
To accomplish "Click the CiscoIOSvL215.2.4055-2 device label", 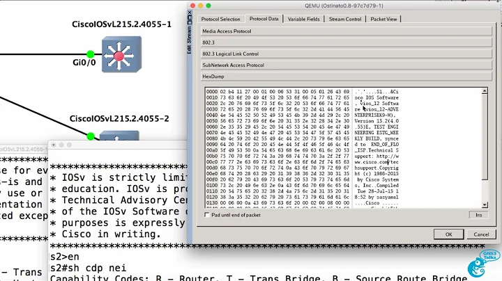I will 119,119.
